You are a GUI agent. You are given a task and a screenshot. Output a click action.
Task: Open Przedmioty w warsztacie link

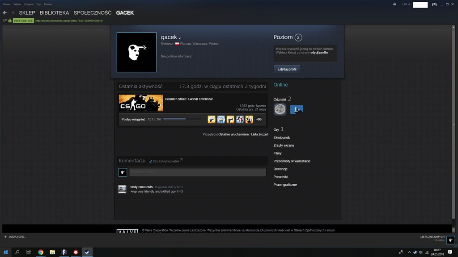point(292,161)
